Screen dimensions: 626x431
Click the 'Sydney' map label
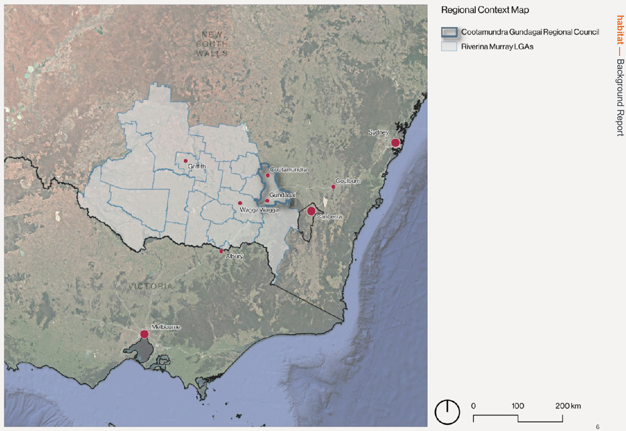click(x=379, y=132)
